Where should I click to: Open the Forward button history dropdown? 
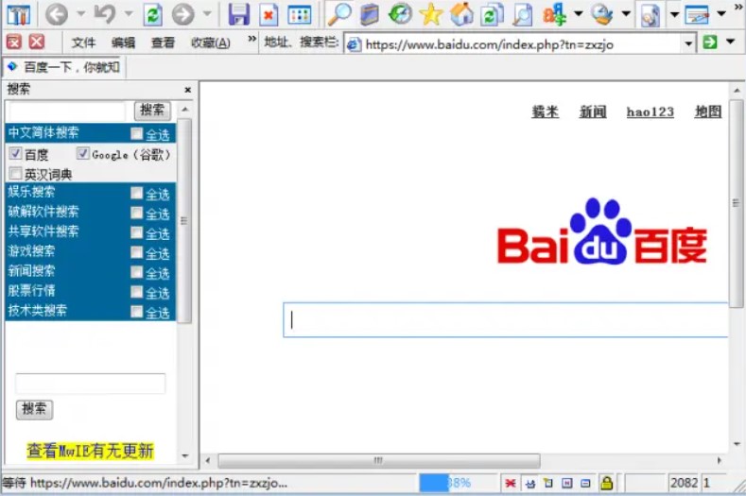[x=207, y=14]
